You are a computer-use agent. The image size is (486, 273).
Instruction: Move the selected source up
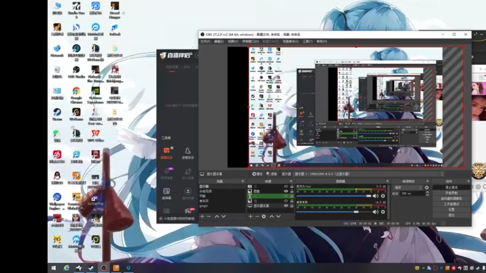pos(272,217)
